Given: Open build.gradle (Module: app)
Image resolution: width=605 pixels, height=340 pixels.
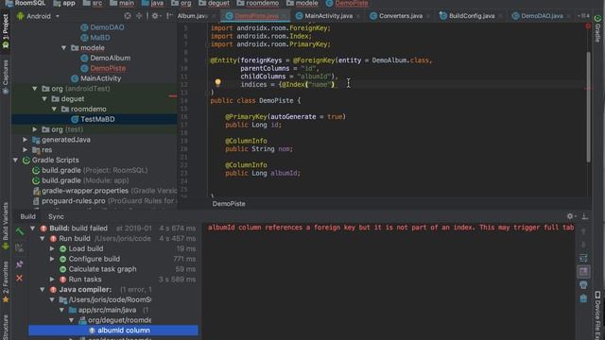Looking at the screenshot, I should coord(85,180).
